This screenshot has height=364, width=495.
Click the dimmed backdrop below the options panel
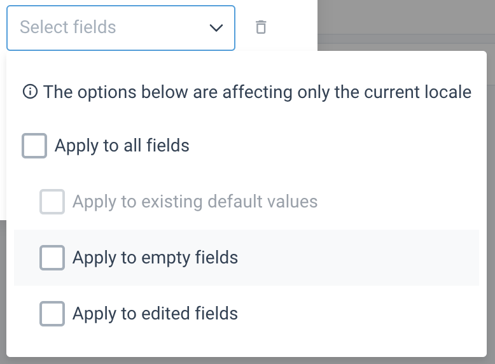point(254,361)
